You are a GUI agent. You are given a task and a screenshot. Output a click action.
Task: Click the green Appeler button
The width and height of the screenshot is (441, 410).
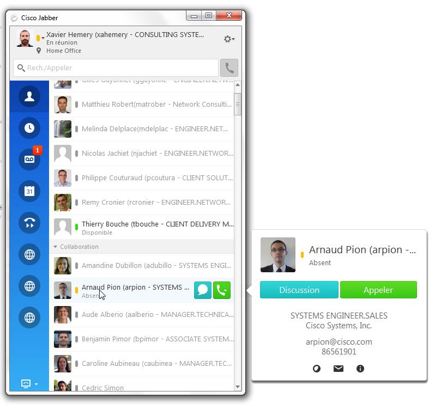click(x=378, y=290)
